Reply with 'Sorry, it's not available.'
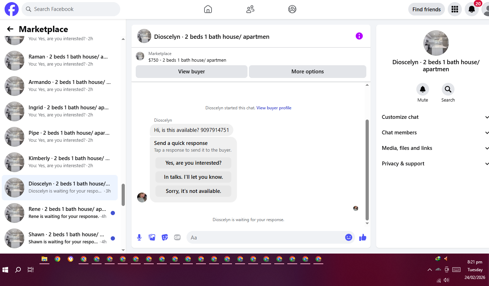 pos(193,191)
